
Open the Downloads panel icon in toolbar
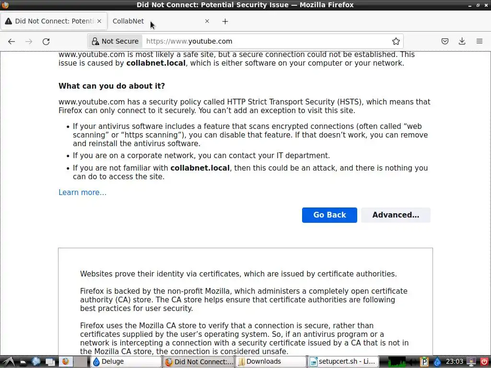(x=462, y=41)
